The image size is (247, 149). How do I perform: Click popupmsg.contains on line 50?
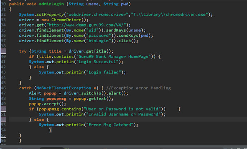click(x=60, y=109)
